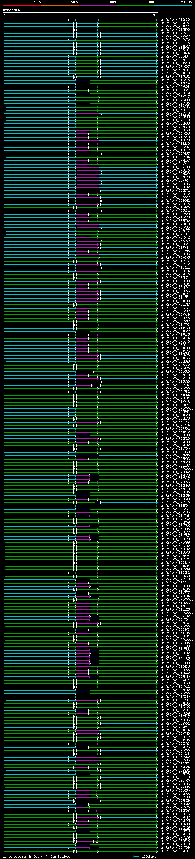Open hit UniRef100_A7QVC7
The image size is (195, 859).
coord(175,33)
